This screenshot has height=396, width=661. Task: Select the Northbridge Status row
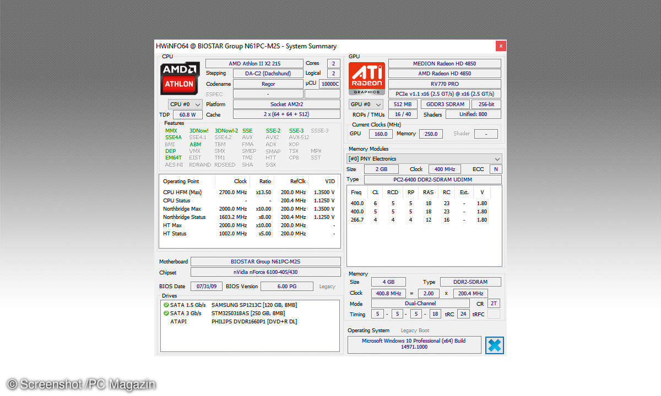pos(250,217)
